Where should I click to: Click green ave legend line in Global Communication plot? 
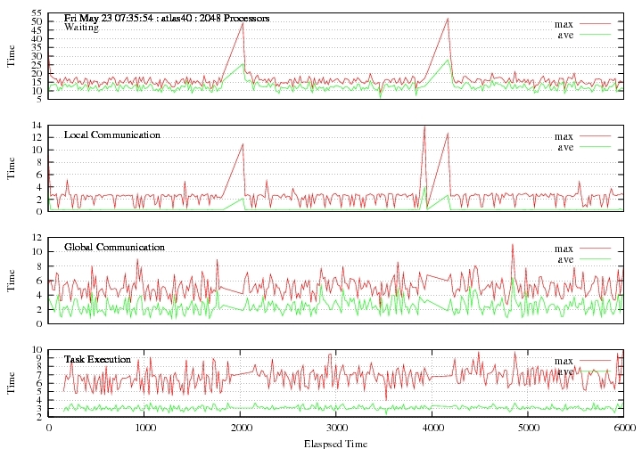[598, 259]
